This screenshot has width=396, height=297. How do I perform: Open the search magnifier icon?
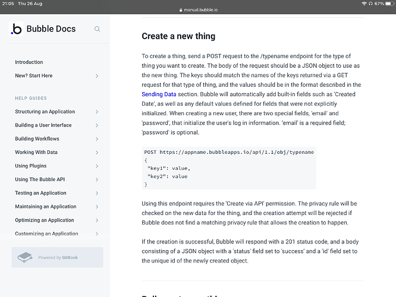click(98, 29)
